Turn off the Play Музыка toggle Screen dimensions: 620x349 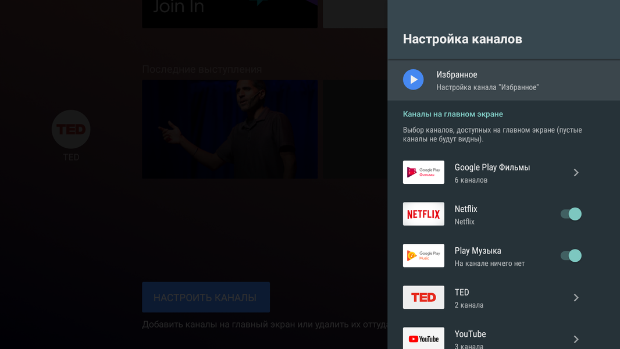tap(571, 256)
